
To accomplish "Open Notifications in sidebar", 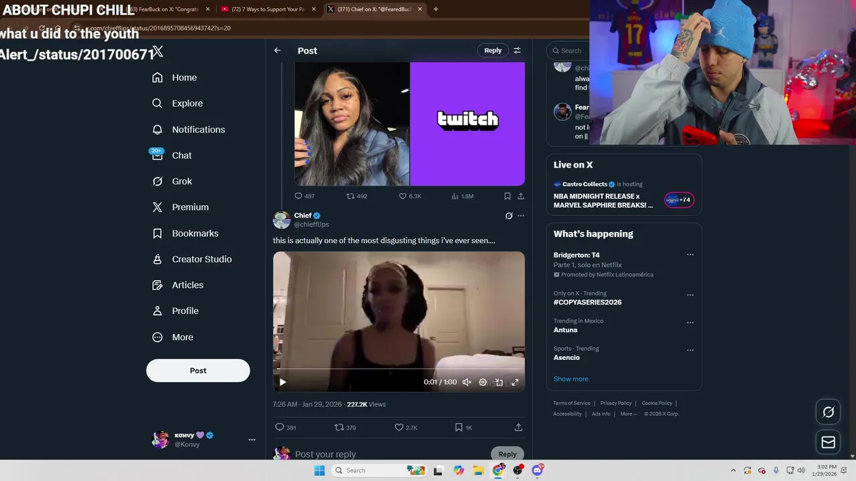I will [x=189, y=130].
